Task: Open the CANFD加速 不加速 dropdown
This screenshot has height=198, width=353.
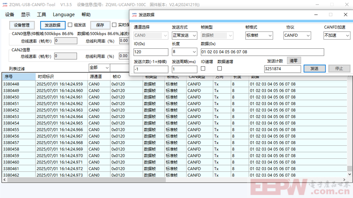Action: click(x=337, y=35)
